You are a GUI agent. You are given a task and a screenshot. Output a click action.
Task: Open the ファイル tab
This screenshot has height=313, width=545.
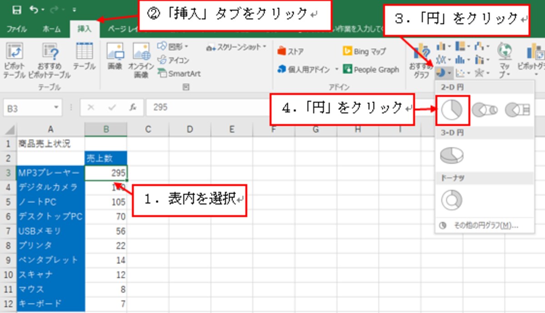[16, 29]
